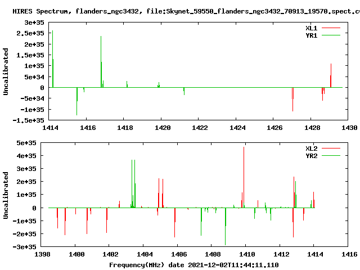Click the 5e+35 y-axis label on lower plot
The image size is (360, 270).
click(26, 143)
